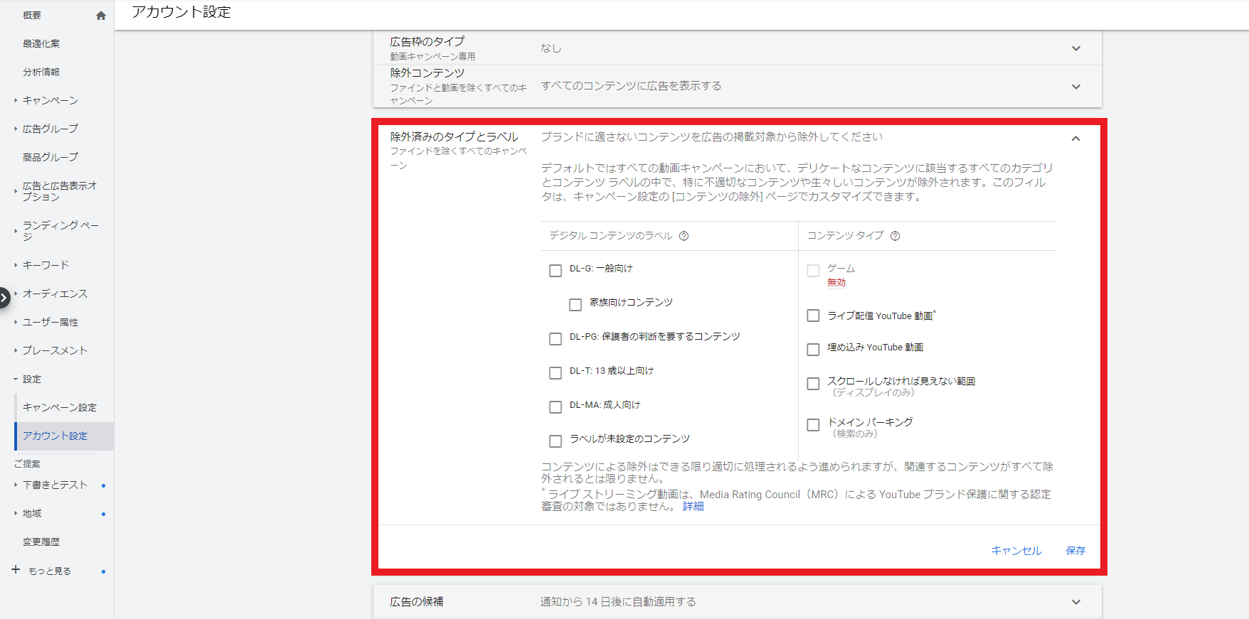This screenshot has height=619, width=1249.
Task: Open 概要 in the sidebar
Action: pos(32,15)
